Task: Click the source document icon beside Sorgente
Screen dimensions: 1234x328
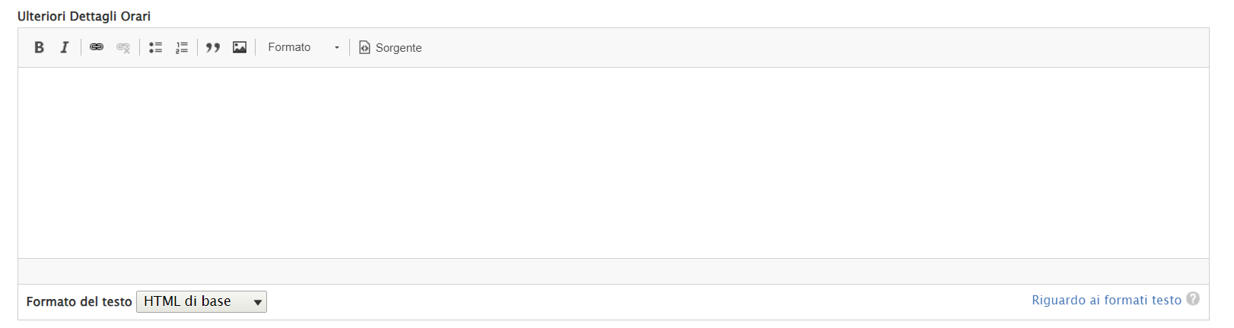Action: tap(364, 47)
